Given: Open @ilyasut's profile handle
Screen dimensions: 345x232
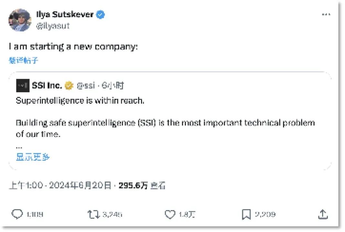Looking at the screenshot, I should [53, 26].
